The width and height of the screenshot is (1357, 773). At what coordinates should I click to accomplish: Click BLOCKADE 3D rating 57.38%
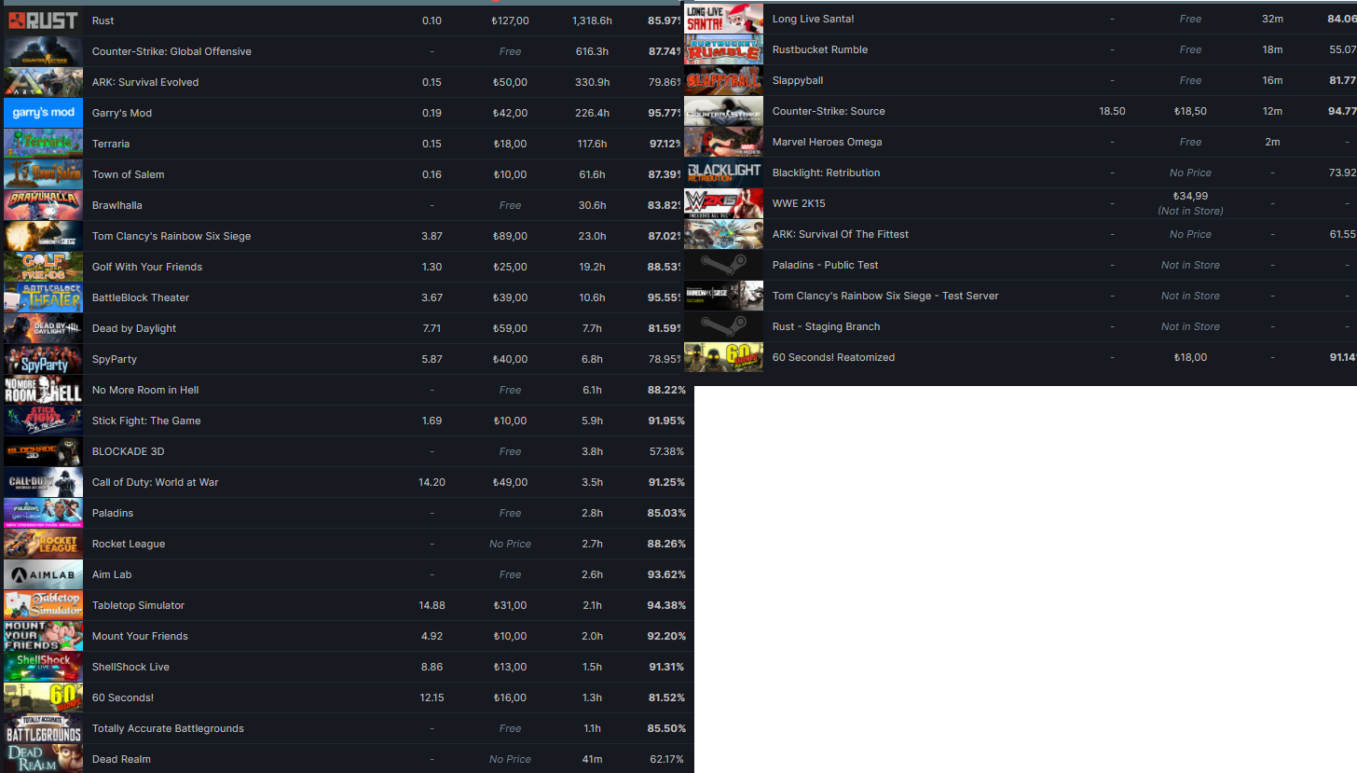(666, 451)
